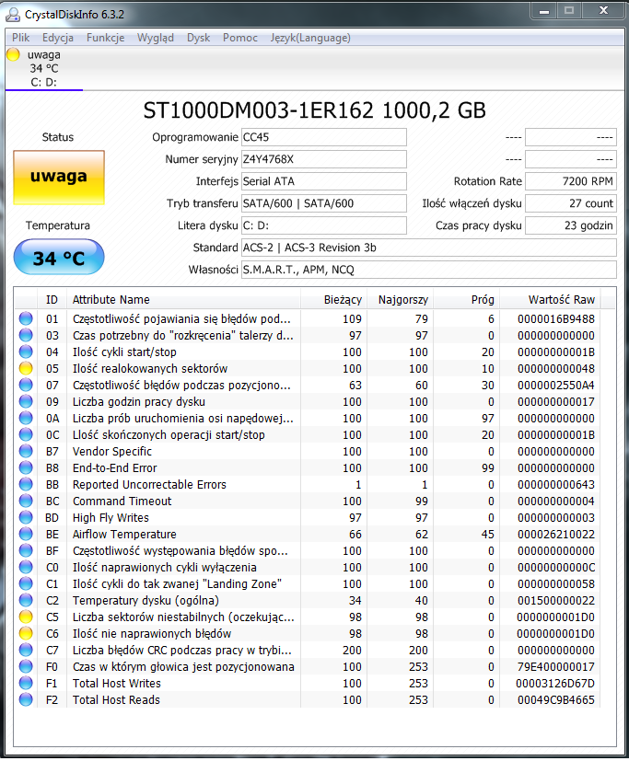629x761 pixels.
Task: Click the raw value 00049C9B4665
Action: (555, 699)
